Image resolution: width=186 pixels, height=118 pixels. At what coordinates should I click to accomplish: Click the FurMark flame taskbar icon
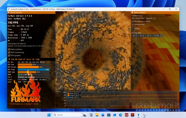[132, 115]
